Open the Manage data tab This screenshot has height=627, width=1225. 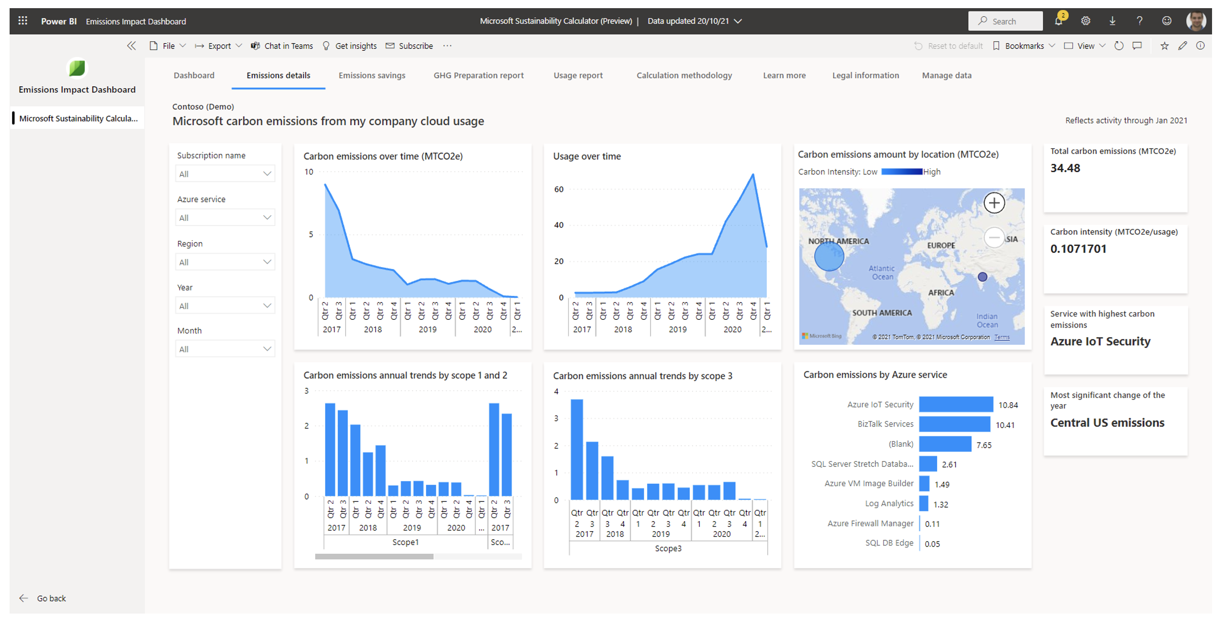pos(946,75)
